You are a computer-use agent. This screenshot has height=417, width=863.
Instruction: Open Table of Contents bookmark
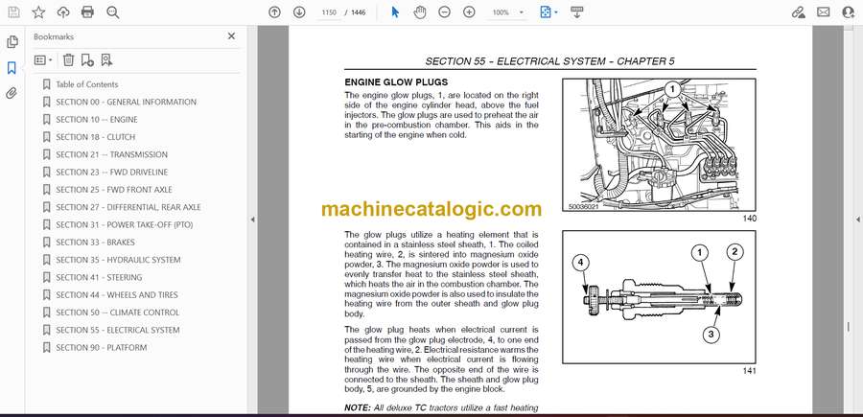point(87,84)
